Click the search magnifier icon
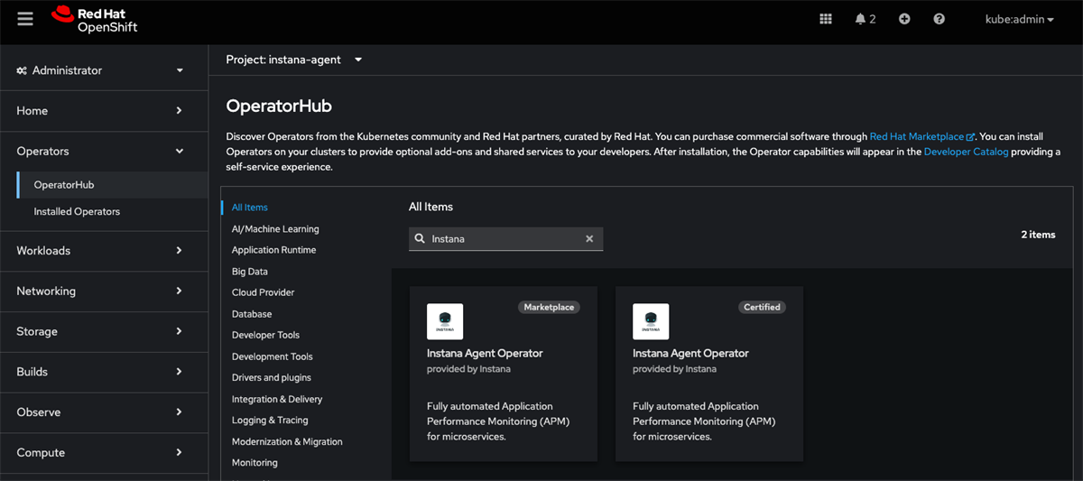 [x=420, y=239]
